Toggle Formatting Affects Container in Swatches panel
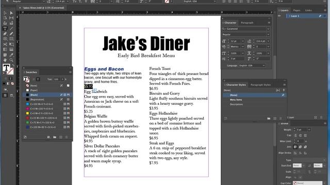This screenshot has width=330, height=185. pyautogui.click(x=34, y=79)
